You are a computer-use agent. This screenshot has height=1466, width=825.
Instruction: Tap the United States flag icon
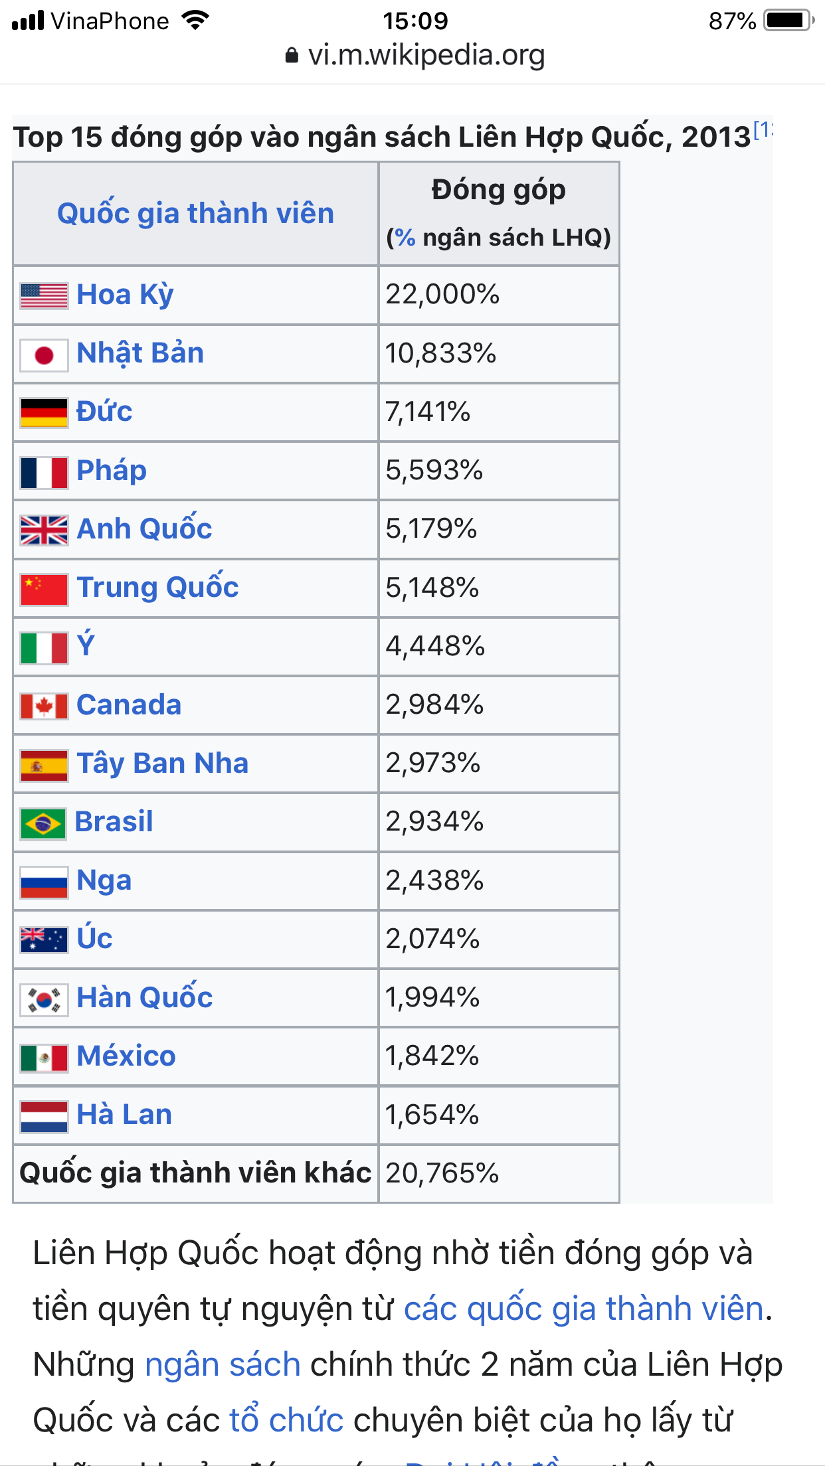coord(44,295)
